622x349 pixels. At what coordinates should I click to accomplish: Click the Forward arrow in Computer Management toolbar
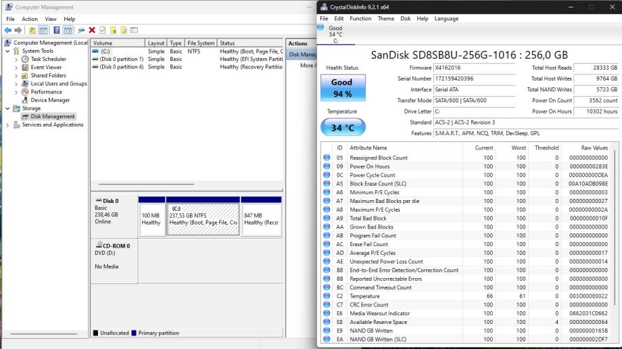(18, 30)
